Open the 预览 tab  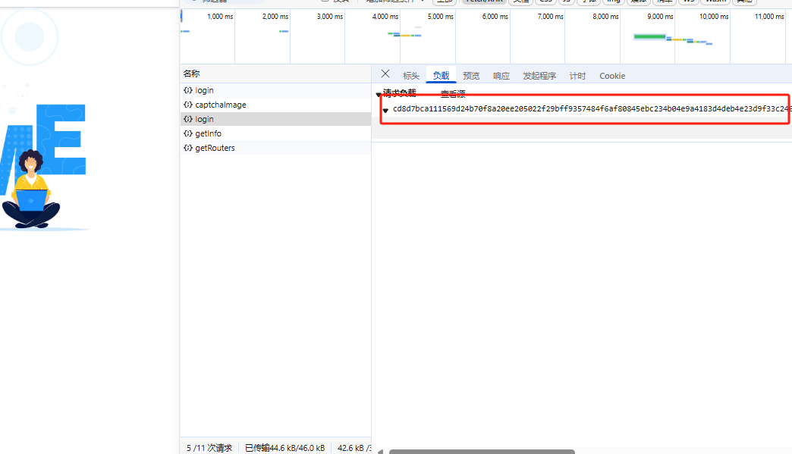471,76
